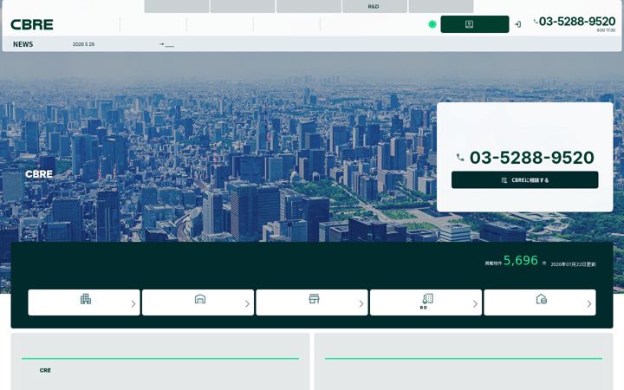Click the CRE text in the lower panel

click(45, 371)
